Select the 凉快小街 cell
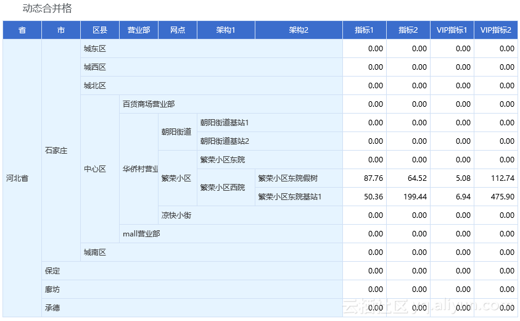Image resolution: width=520 pixels, height=321 pixels. pyautogui.click(x=250, y=215)
